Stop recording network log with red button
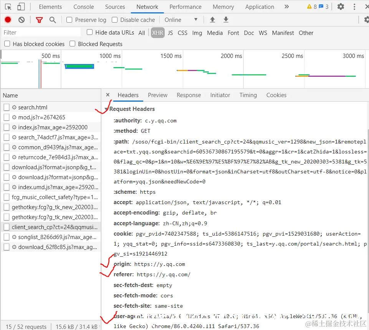Image resolution: width=369 pixels, height=330 pixels. [8, 20]
